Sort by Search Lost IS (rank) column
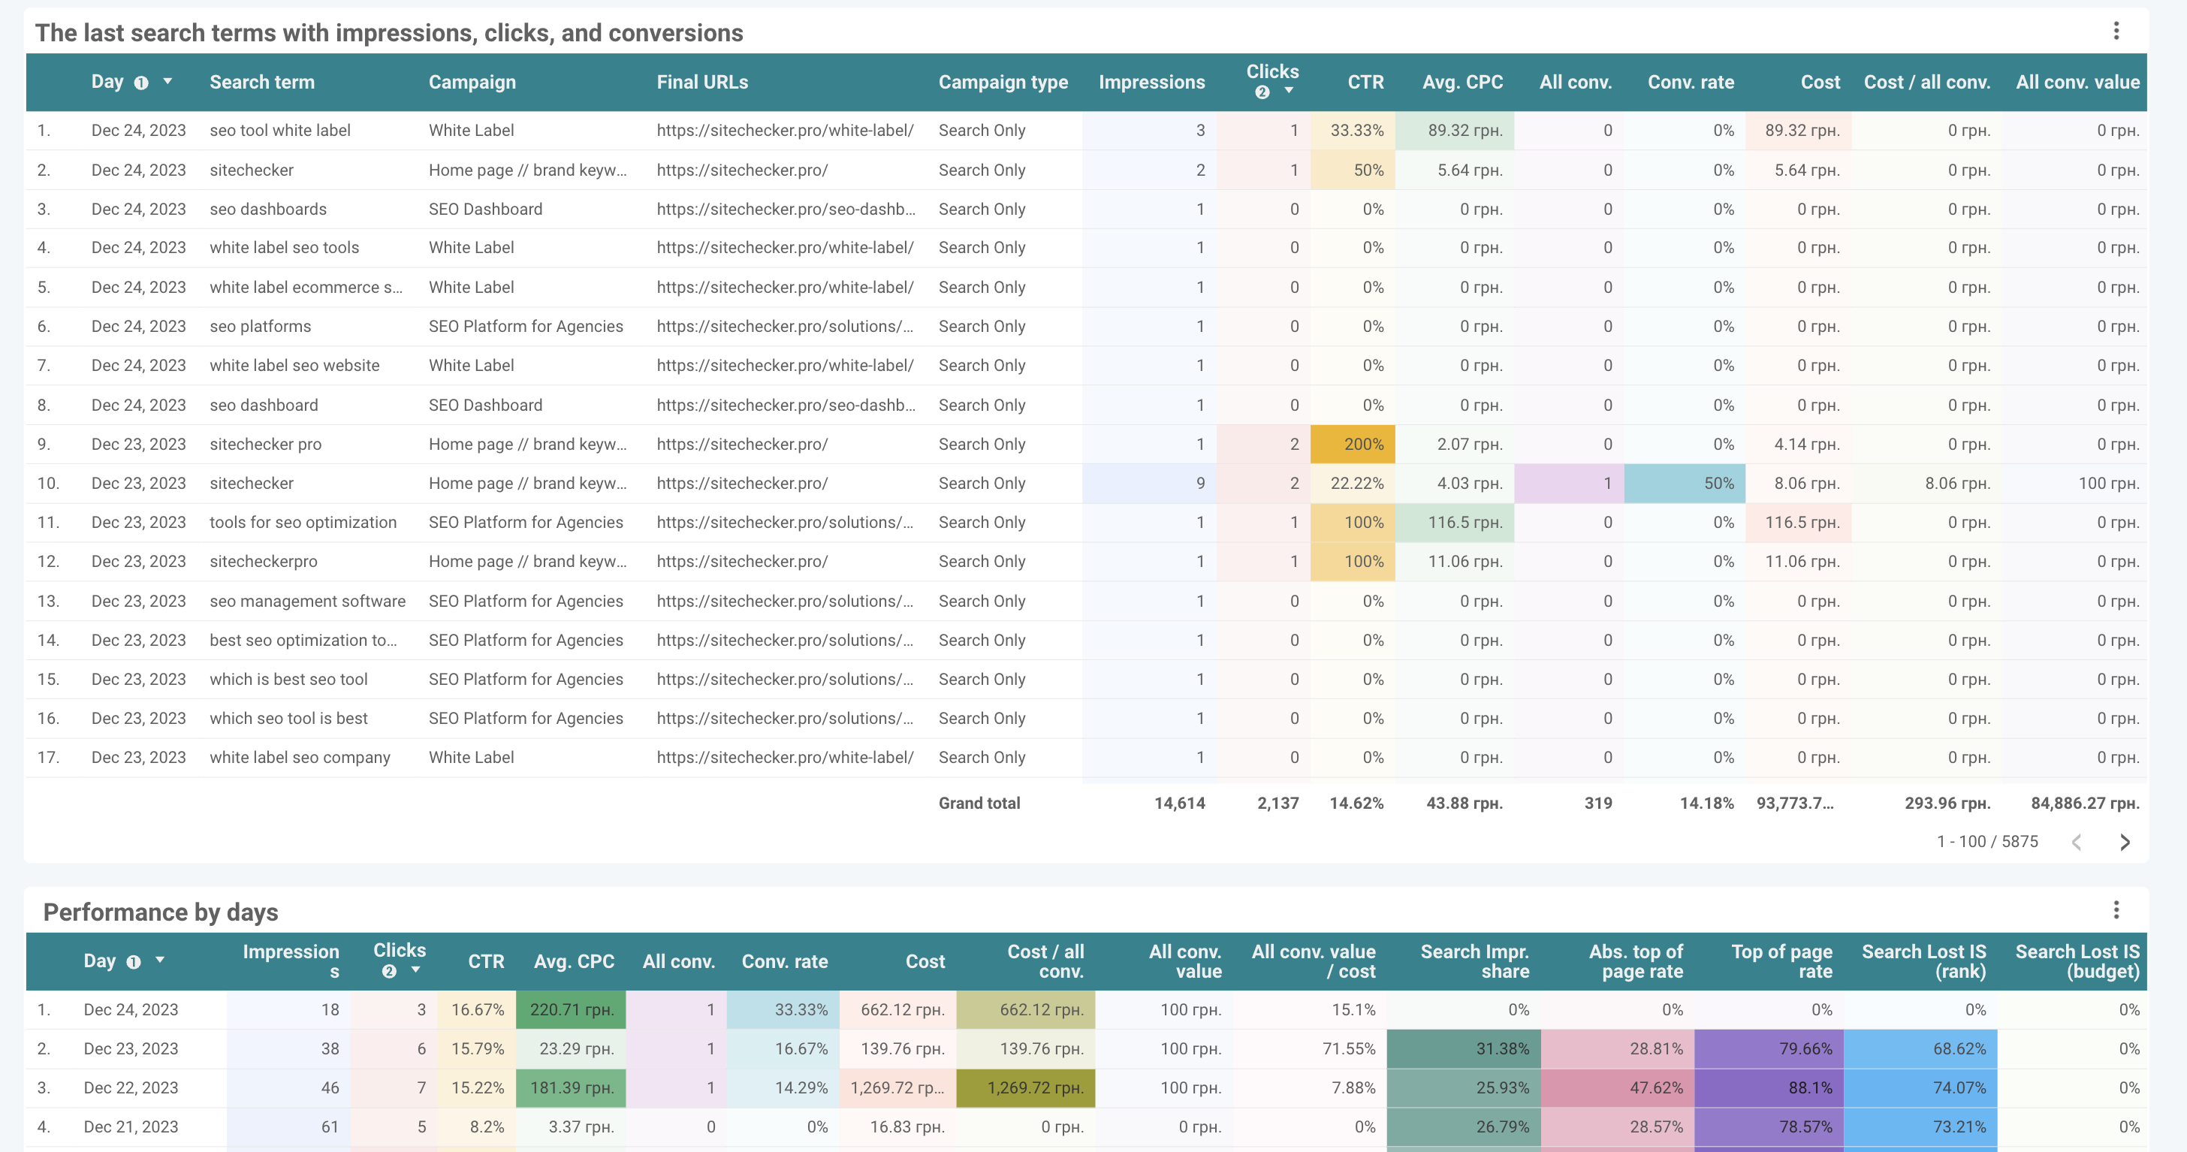Image resolution: width=2187 pixels, height=1152 pixels. [1924, 961]
